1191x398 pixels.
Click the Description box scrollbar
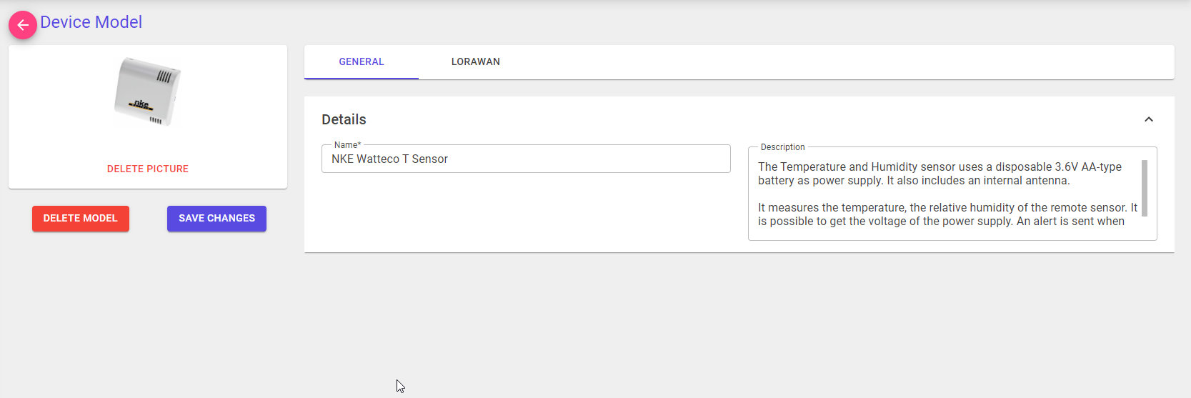pos(1145,187)
